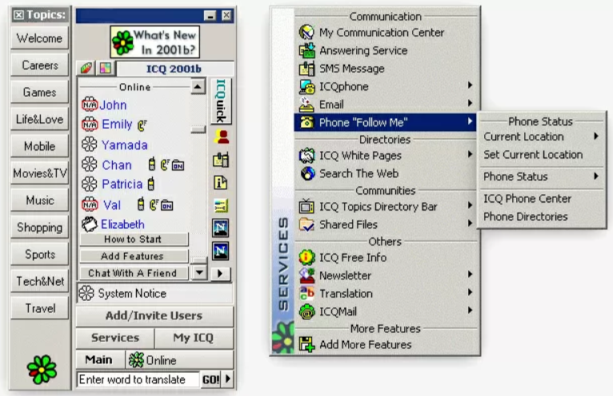
Task: Open the translate options arrow next to GO!
Action: coord(228,378)
